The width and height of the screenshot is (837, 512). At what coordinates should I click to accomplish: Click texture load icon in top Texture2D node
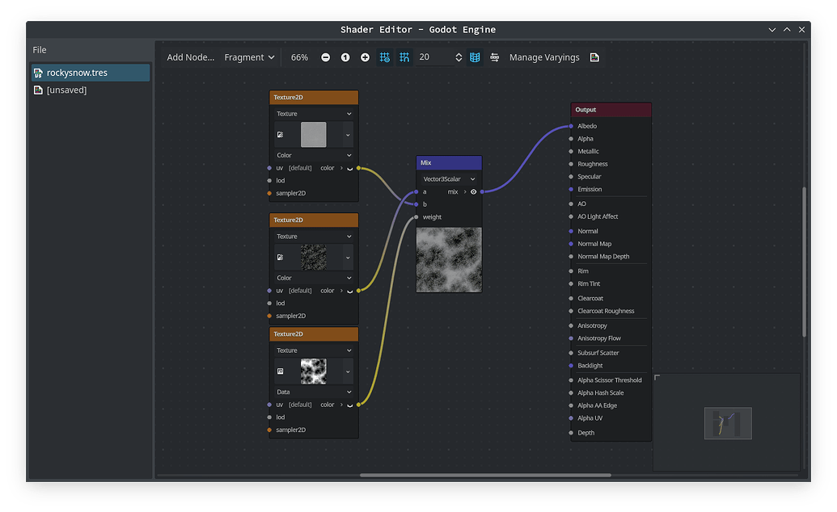pos(281,134)
